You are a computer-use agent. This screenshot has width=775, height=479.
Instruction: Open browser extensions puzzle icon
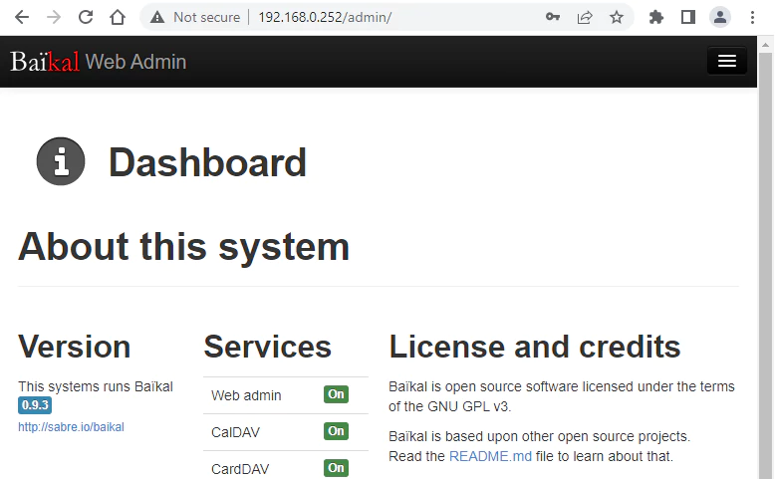point(656,17)
